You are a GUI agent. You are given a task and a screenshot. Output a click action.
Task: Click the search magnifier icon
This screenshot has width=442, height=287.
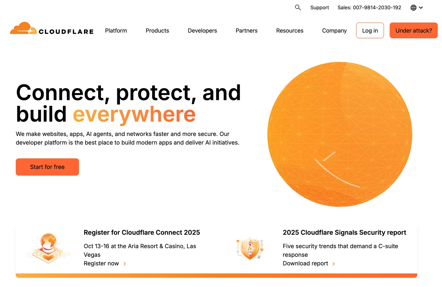[298, 7]
